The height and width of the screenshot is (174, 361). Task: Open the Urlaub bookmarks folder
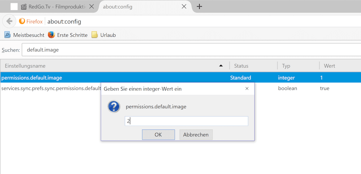click(104, 35)
